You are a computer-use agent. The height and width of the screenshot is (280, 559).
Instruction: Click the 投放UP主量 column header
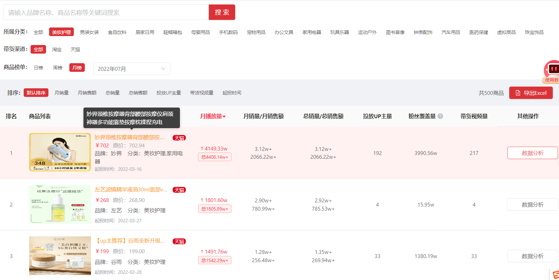377,116
